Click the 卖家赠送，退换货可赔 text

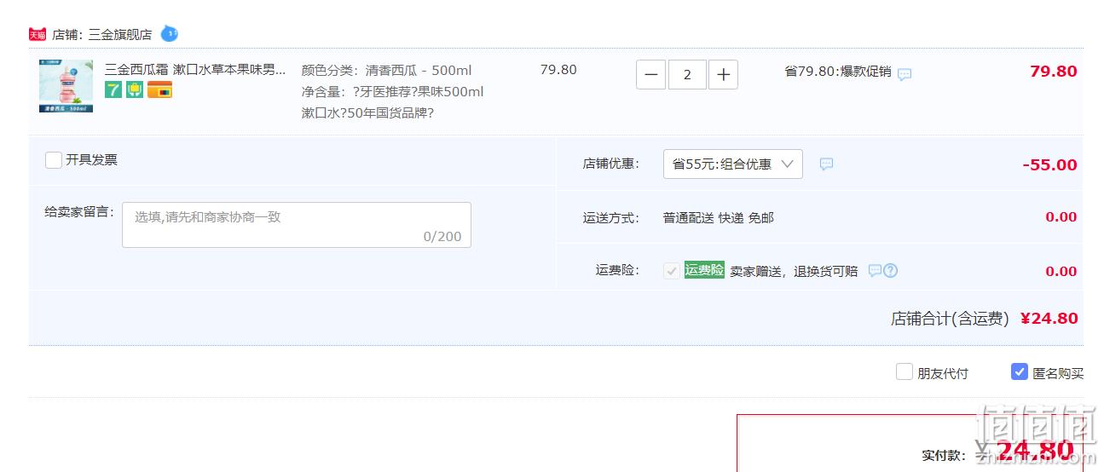click(x=795, y=271)
